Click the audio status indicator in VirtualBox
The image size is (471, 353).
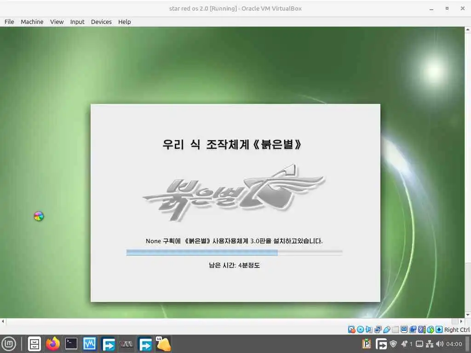[369, 330]
